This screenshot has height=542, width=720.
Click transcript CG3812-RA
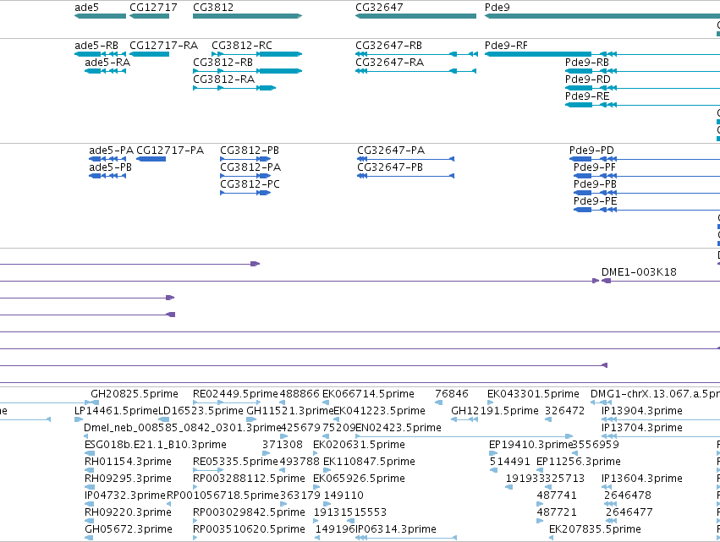(234, 88)
